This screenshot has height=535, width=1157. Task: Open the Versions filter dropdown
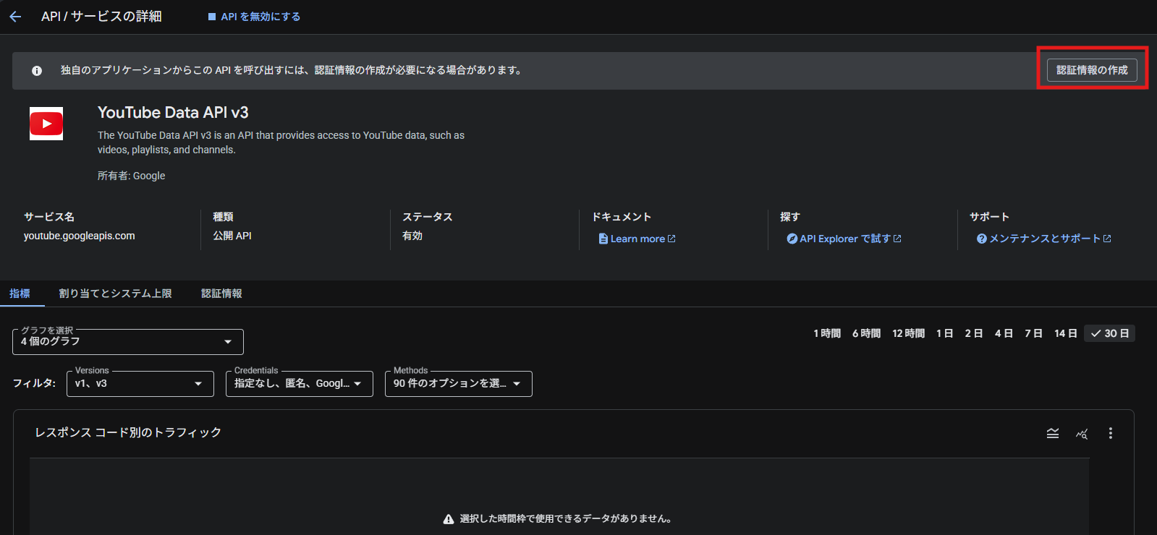tap(140, 384)
